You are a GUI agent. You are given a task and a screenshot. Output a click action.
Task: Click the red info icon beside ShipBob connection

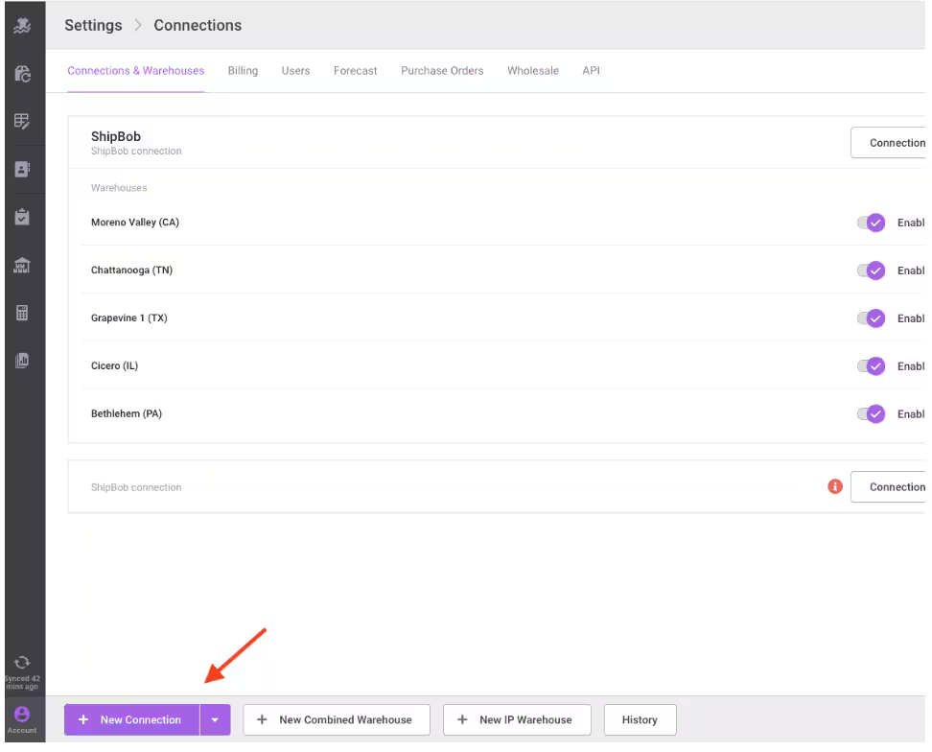coord(834,486)
